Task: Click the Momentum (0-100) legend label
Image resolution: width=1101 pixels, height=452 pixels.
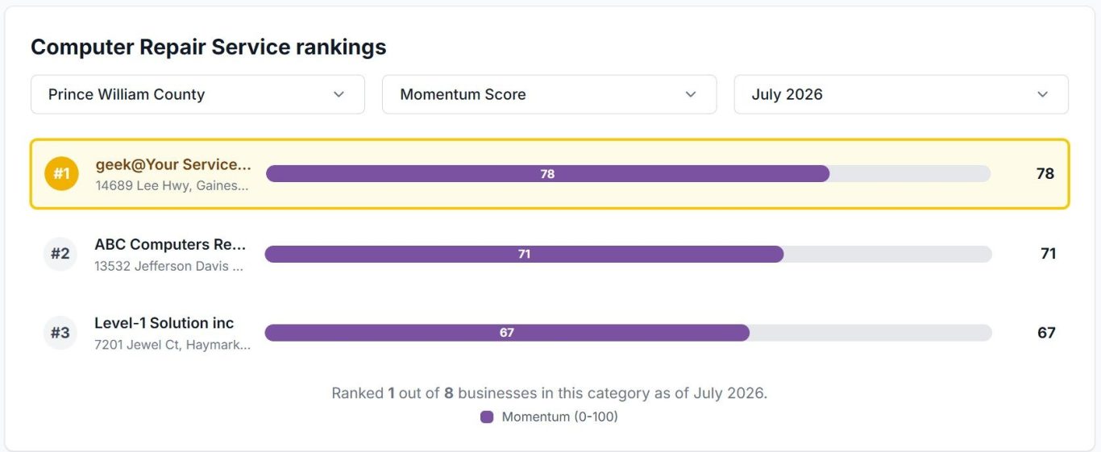Action: [x=560, y=417]
